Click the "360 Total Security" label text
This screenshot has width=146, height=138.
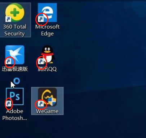(15, 30)
